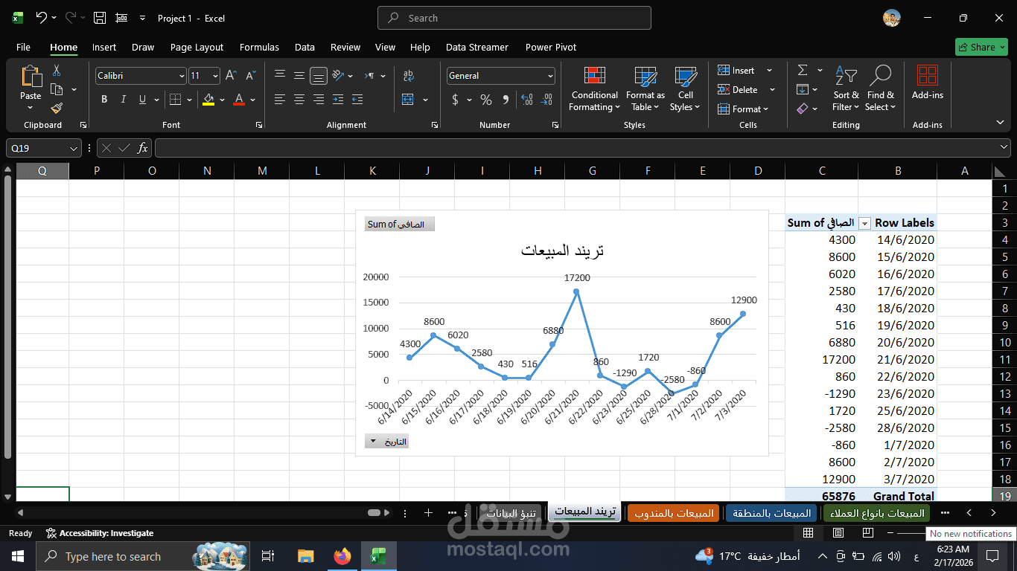The image size is (1017, 571).
Task: Click the Undo arrow in title bar
Action: pos(42,18)
